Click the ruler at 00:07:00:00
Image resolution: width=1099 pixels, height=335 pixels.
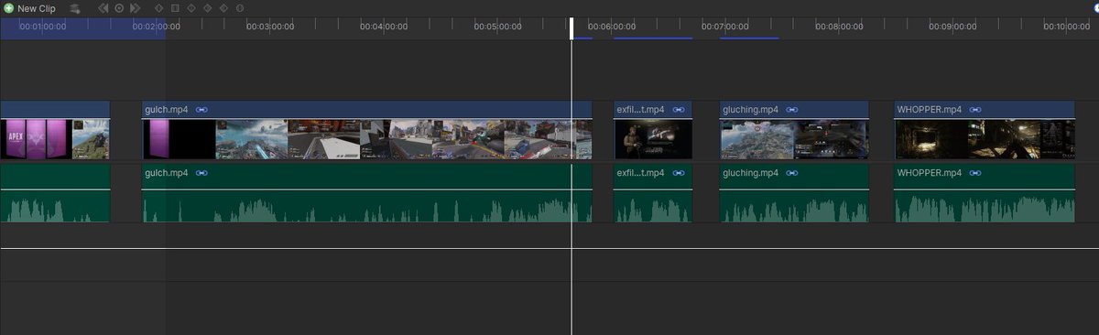point(724,27)
